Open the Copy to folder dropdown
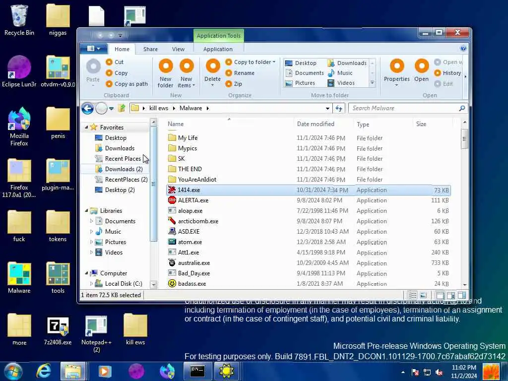This screenshot has height=381, width=508. (x=251, y=62)
